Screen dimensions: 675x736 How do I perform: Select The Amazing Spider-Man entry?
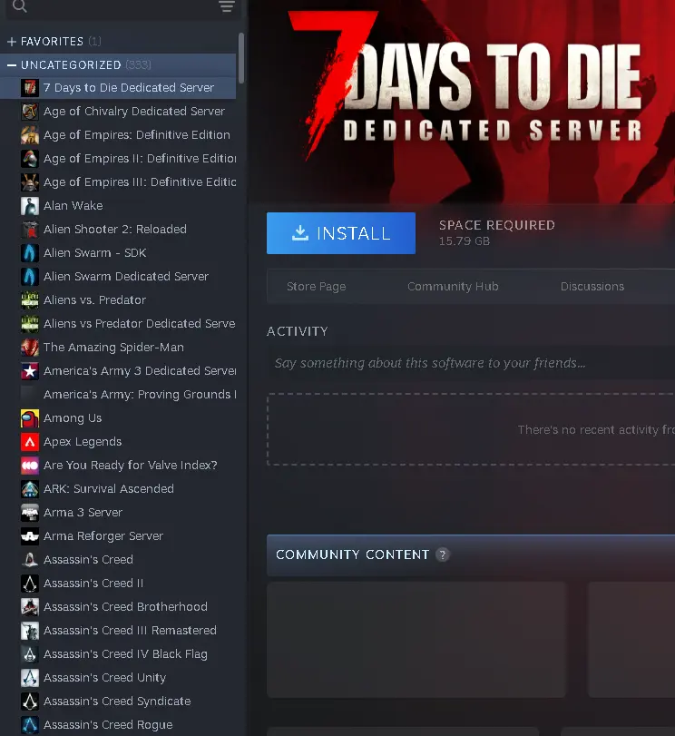click(118, 348)
